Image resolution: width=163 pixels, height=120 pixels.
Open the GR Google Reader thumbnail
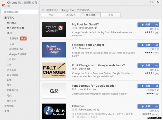(x=54, y=91)
